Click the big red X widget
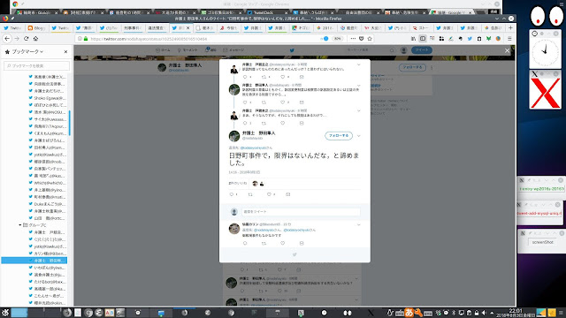 point(546,92)
